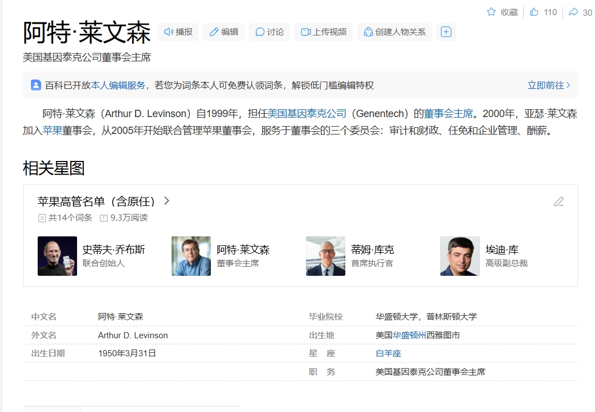Expand 苹果高管名单 chevron arrow
Screen dimensions: 595x412
coord(166,201)
